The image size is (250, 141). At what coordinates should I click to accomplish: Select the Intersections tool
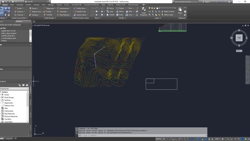coord(63,8)
